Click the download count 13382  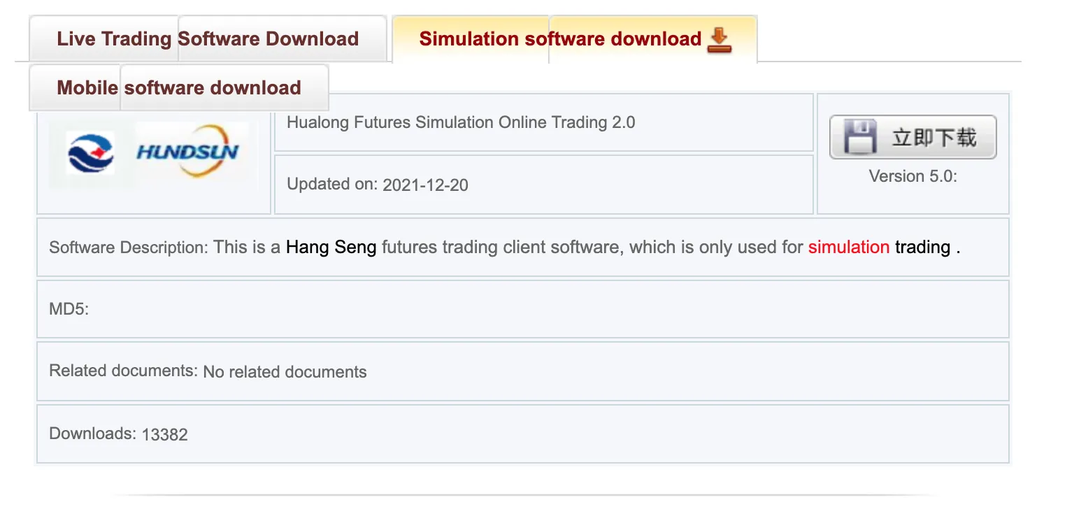point(165,434)
